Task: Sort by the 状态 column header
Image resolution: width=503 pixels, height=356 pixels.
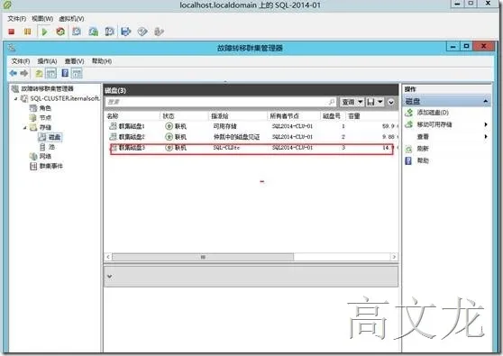Action: pos(168,116)
